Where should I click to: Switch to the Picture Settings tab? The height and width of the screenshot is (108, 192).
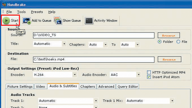click(20, 87)
